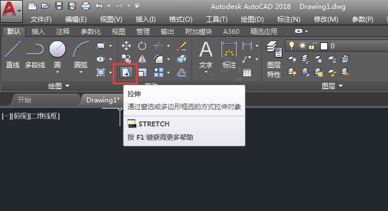Open the 视图(V) menu
The width and height of the screenshot is (388, 211).
(111, 19)
